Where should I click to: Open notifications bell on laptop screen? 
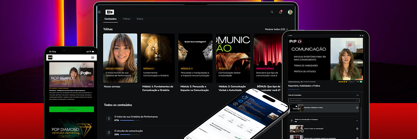(280, 12)
